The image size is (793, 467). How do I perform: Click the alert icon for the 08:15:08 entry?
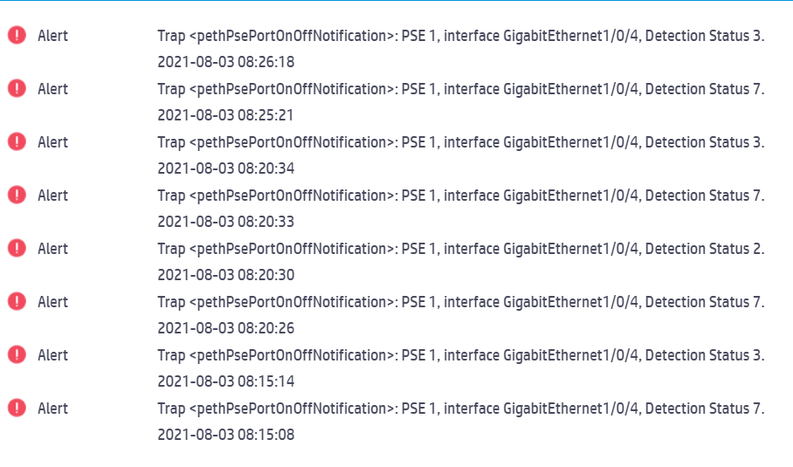coord(17,409)
